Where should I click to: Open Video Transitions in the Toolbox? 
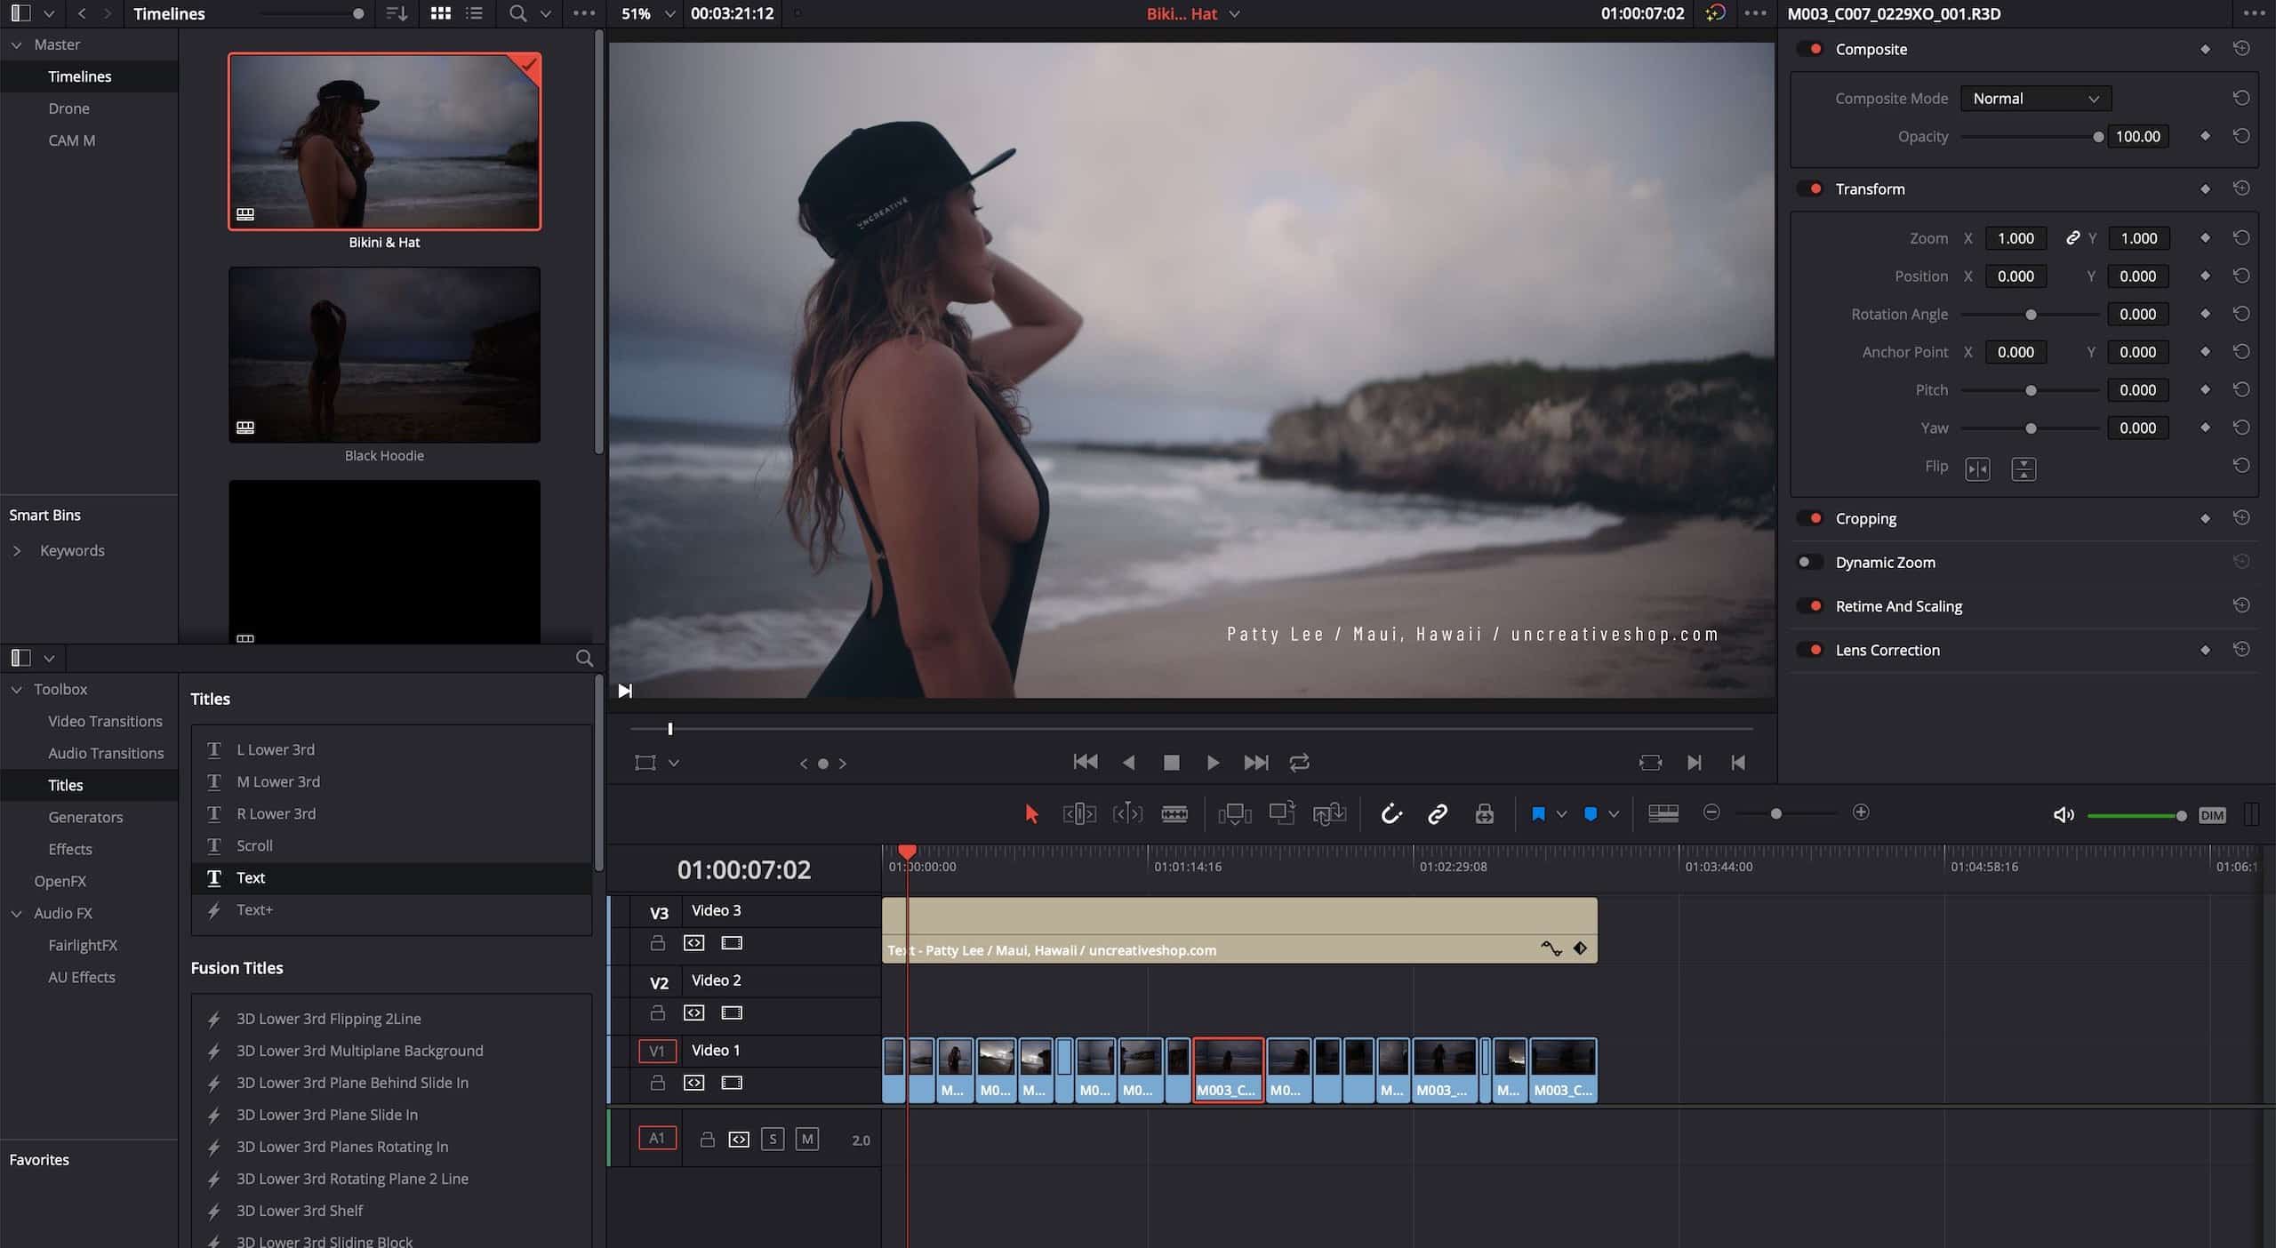tap(105, 721)
